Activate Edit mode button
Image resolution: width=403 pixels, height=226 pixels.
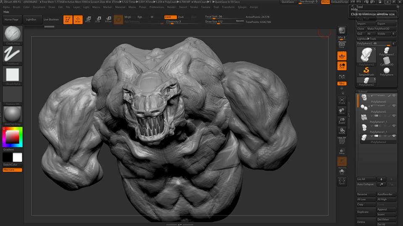click(68, 20)
